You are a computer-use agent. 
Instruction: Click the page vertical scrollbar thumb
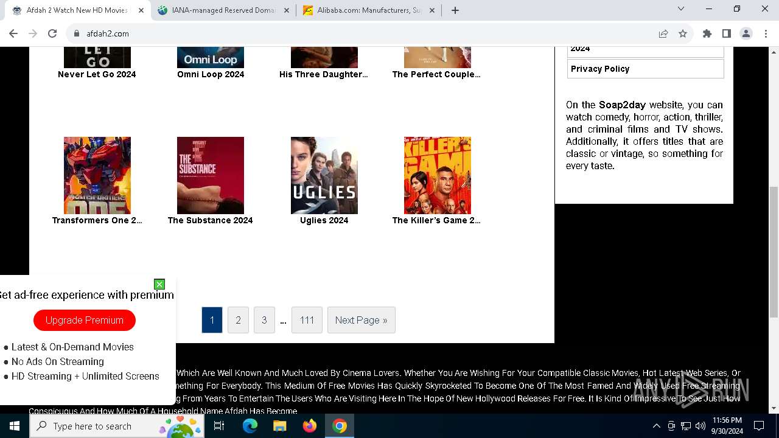774,252
